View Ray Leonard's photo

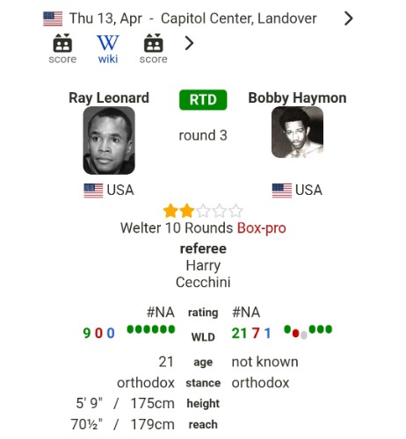(x=109, y=140)
